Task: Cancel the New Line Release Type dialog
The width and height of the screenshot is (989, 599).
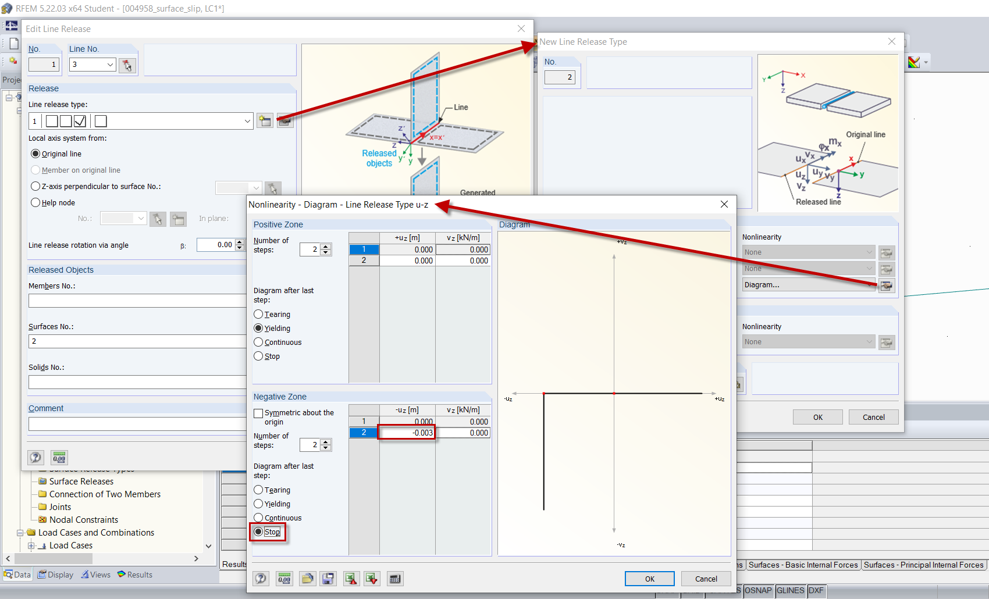Action: (874, 417)
